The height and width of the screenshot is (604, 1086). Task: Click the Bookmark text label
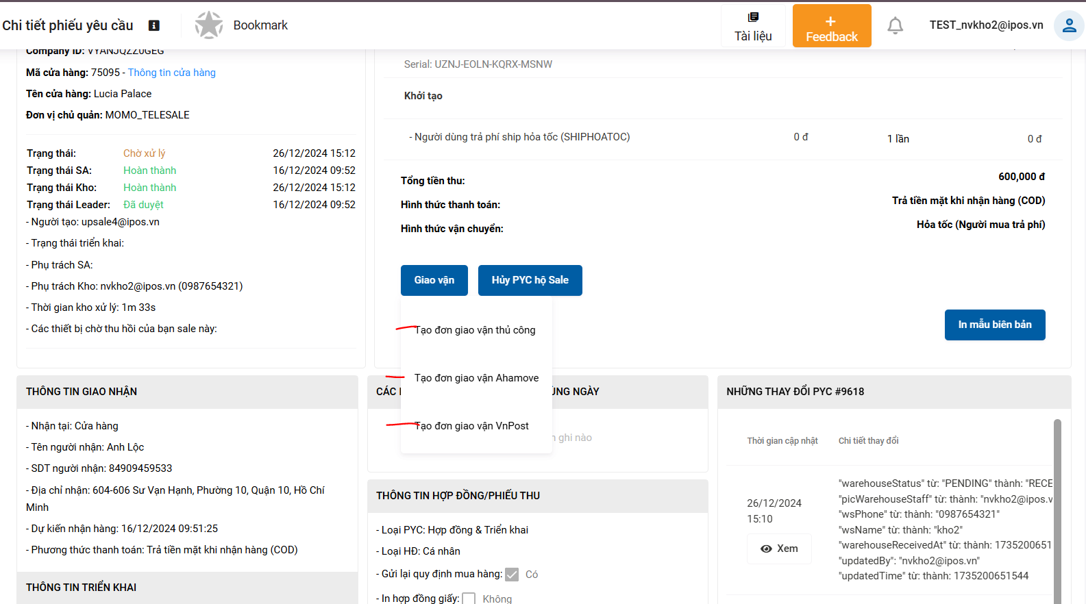[x=260, y=25]
